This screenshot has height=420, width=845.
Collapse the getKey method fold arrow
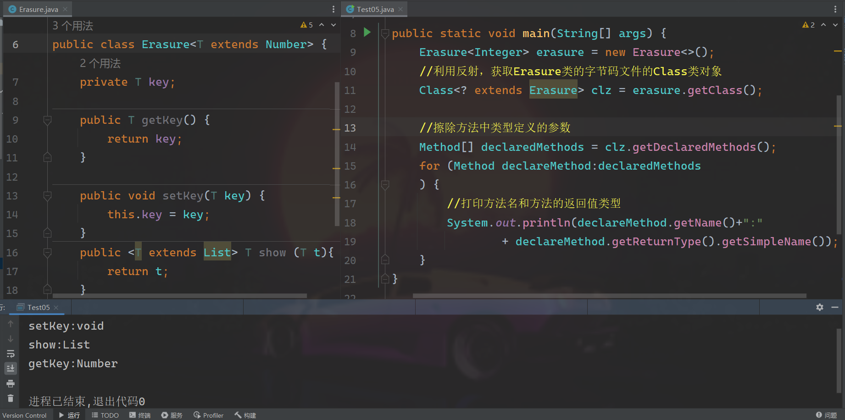point(47,120)
